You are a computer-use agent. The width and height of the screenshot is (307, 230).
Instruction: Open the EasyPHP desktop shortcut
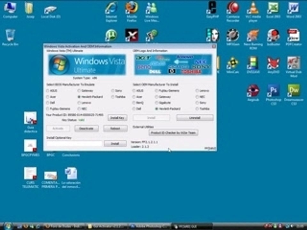tap(212, 10)
